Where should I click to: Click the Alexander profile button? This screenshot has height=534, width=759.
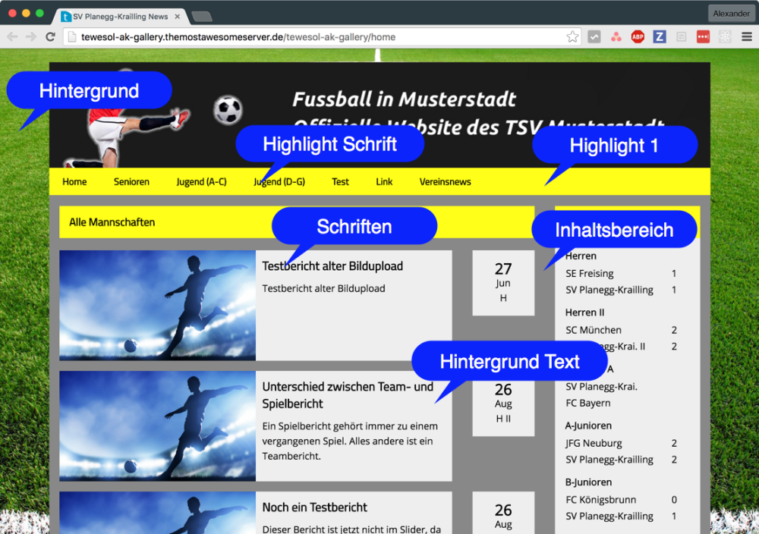[730, 14]
